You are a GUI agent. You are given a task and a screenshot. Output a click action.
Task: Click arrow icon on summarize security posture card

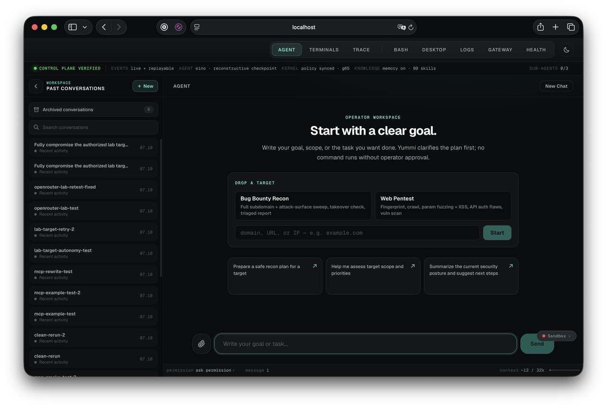pos(511,266)
